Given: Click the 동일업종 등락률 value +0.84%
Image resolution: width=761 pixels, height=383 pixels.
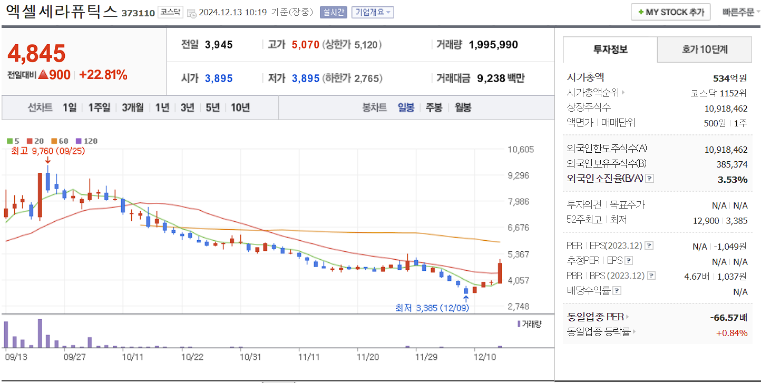Looking at the screenshot, I should [731, 332].
